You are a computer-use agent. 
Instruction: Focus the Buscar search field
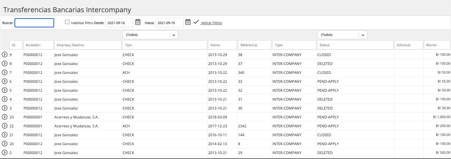(34, 23)
